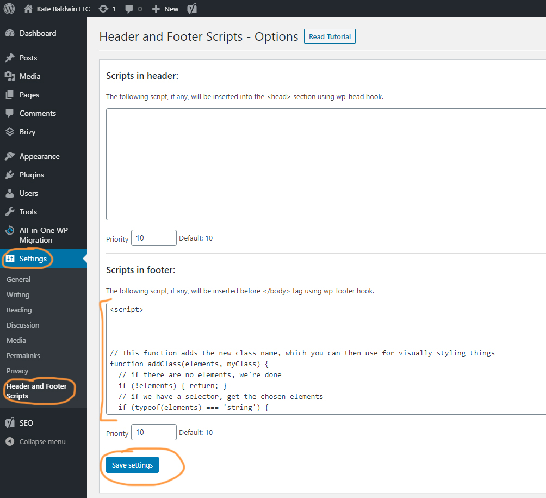Open Privacy settings submenu
546x498 pixels.
(x=17, y=371)
